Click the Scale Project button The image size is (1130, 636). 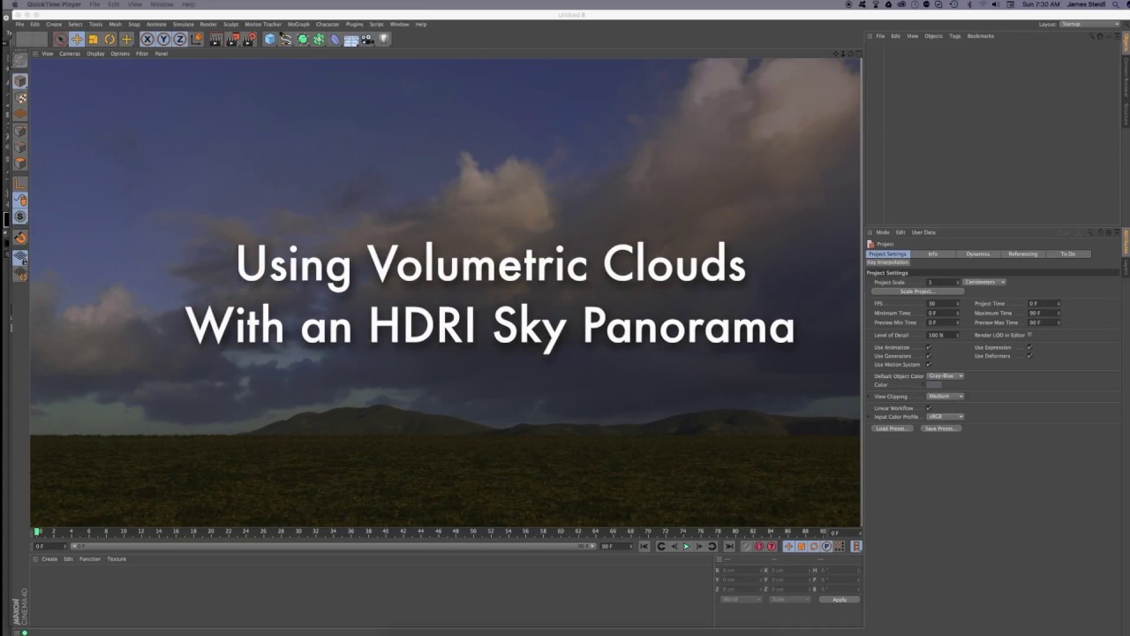pyautogui.click(x=917, y=291)
